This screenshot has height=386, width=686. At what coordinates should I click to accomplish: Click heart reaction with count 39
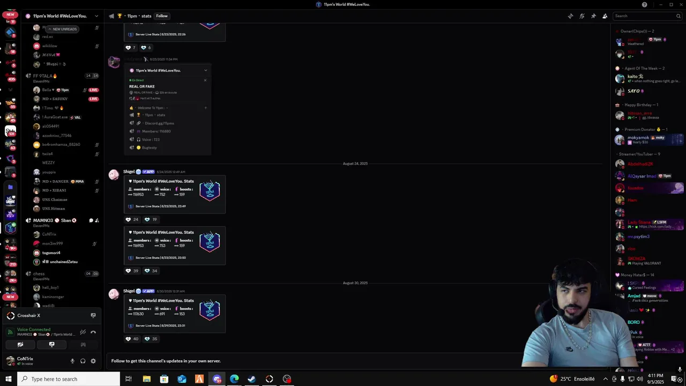point(132,271)
